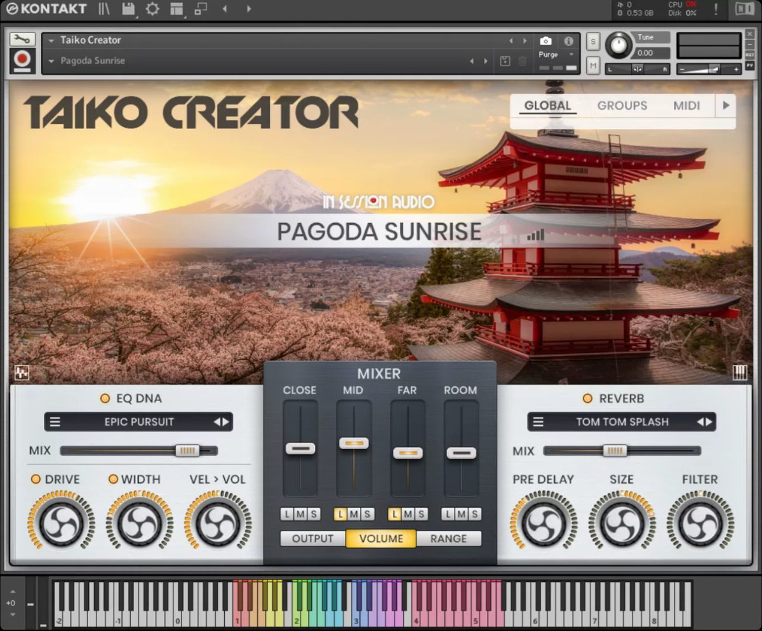
Task: Open the keyboard mapping icon at image bottom-right
Action: pos(740,373)
